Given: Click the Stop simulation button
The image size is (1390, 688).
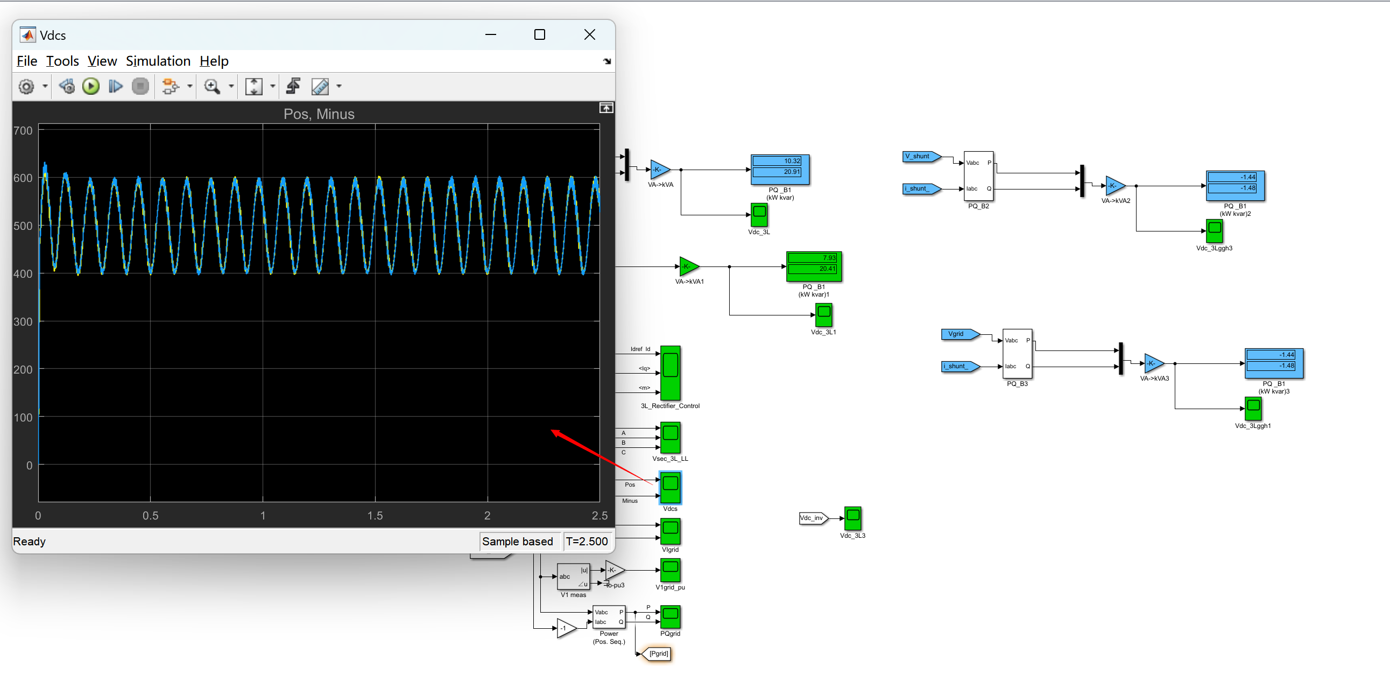Looking at the screenshot, I should pos(140,86).
